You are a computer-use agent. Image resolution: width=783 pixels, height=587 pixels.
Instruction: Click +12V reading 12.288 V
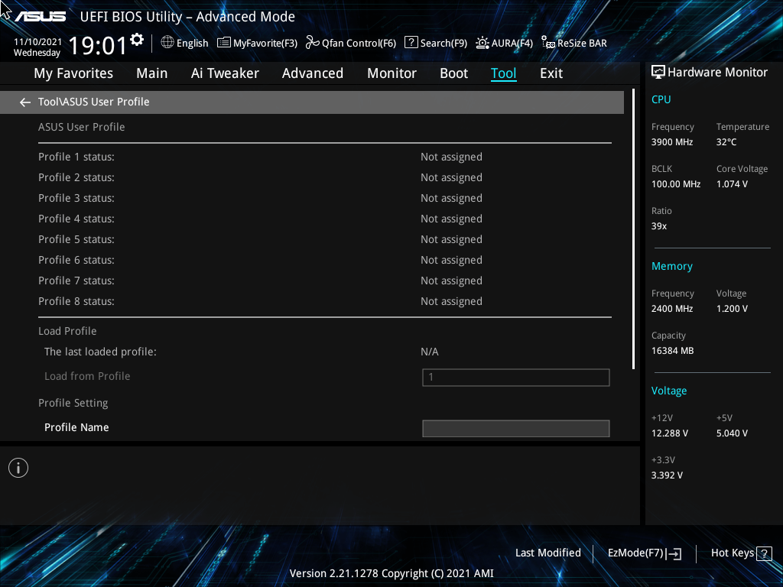[670, 433]
